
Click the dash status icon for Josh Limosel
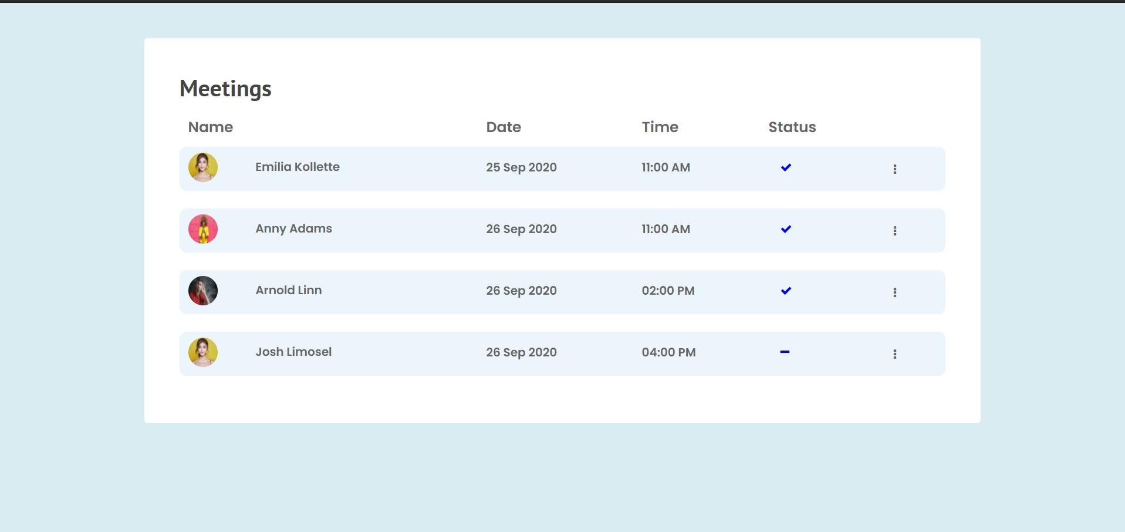(x=785, y=352)
